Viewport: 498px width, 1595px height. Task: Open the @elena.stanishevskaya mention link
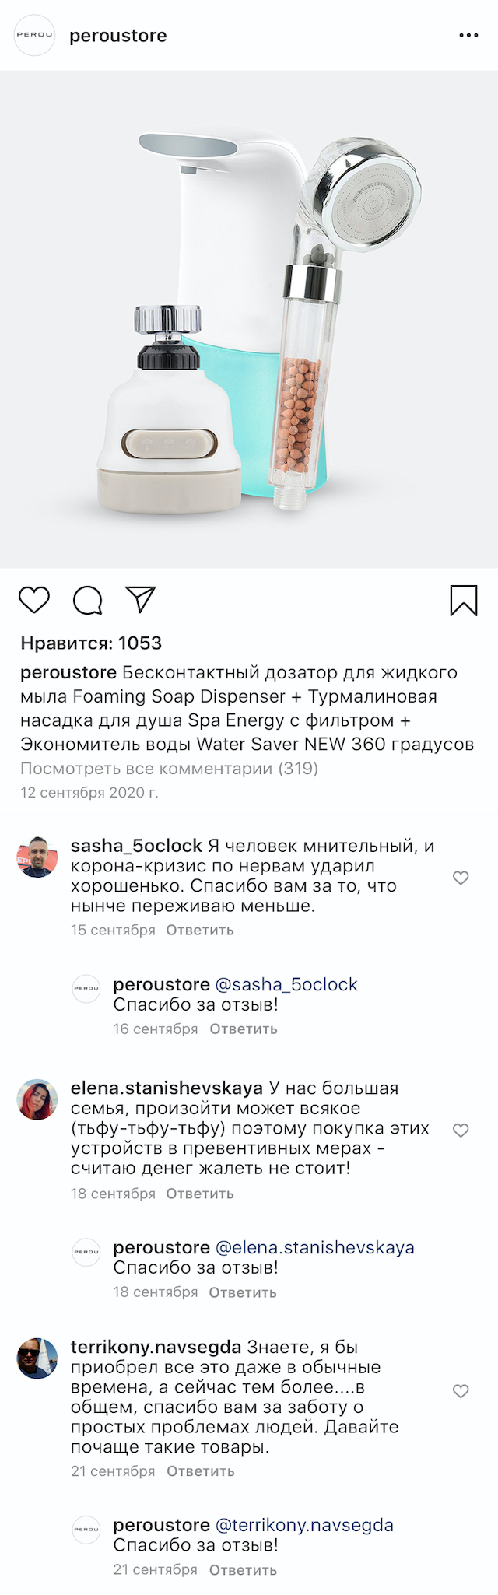(314, 1247)
